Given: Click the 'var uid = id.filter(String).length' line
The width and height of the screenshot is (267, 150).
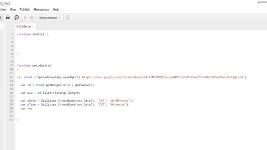Looking at the screenshot, I should pyautogui.click(x=50, y=93).
